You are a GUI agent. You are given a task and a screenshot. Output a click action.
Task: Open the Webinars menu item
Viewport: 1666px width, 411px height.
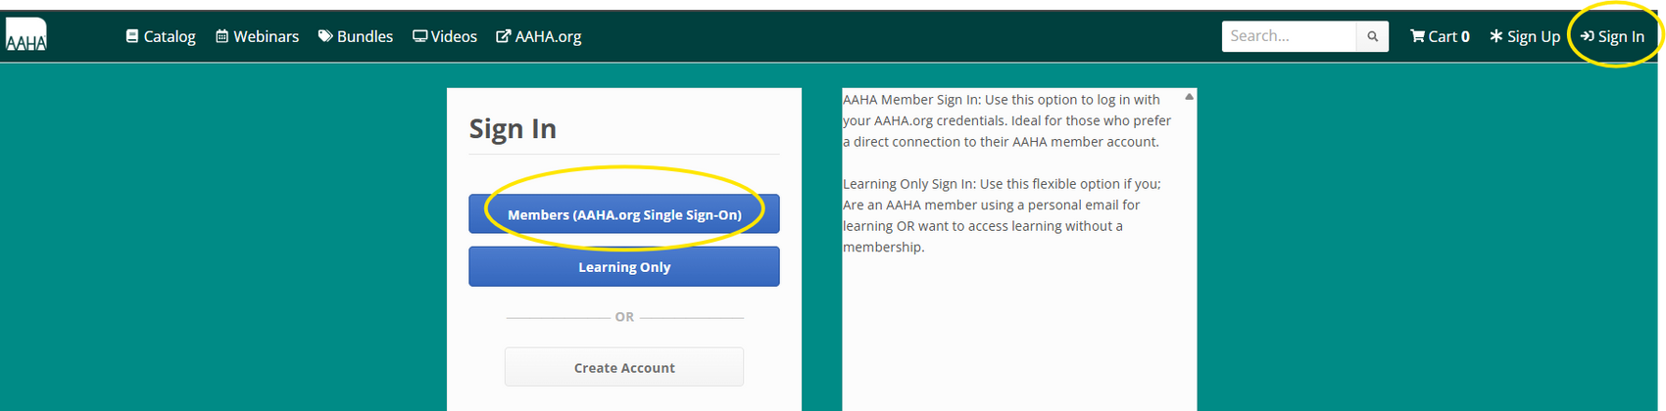click(258, 36)
